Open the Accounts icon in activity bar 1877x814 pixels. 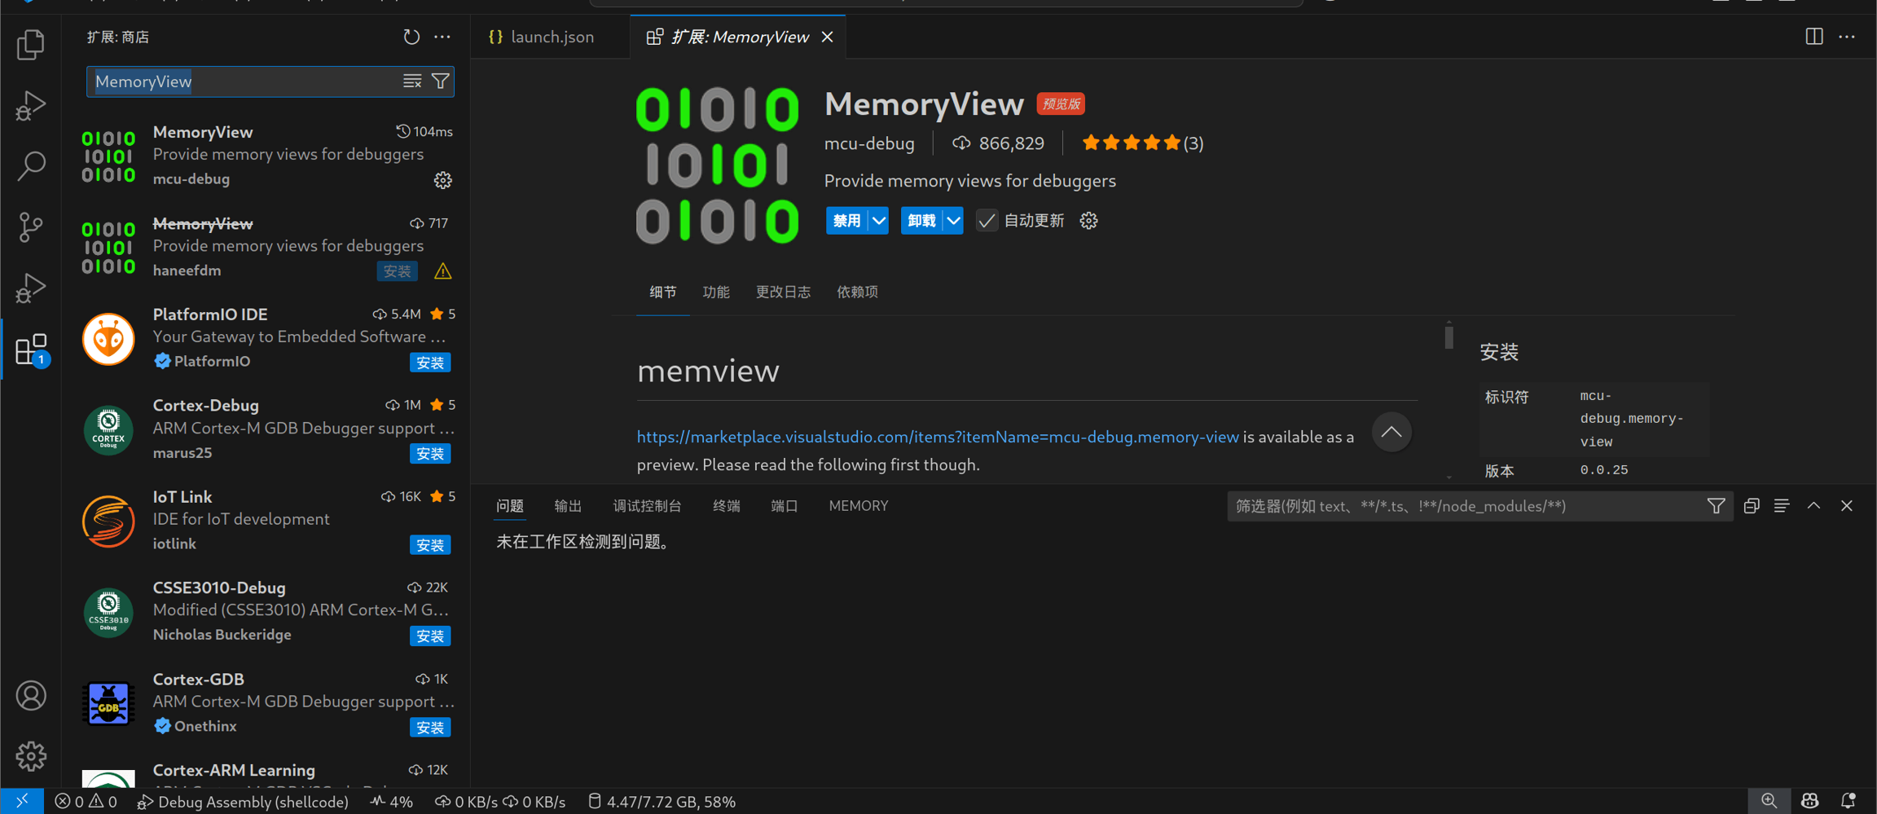pos(31,696)
